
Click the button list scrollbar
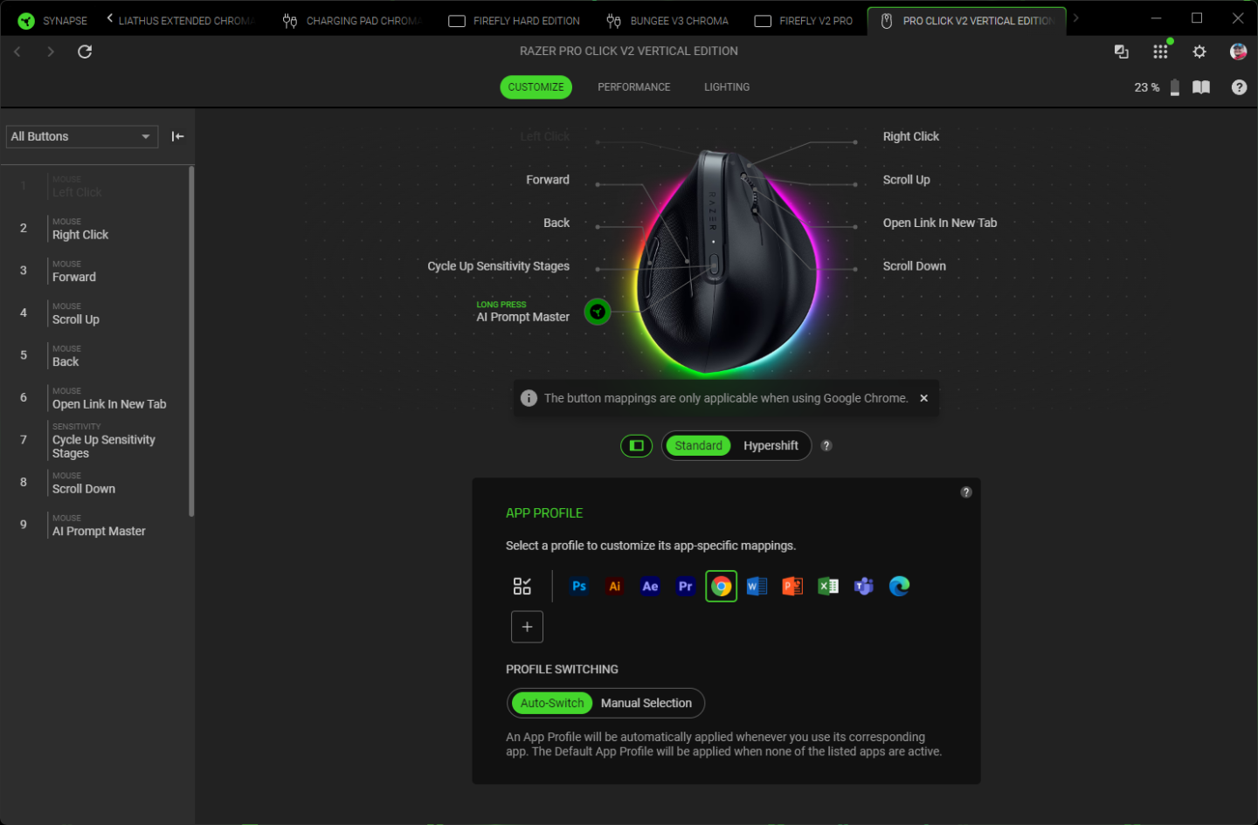191,340
